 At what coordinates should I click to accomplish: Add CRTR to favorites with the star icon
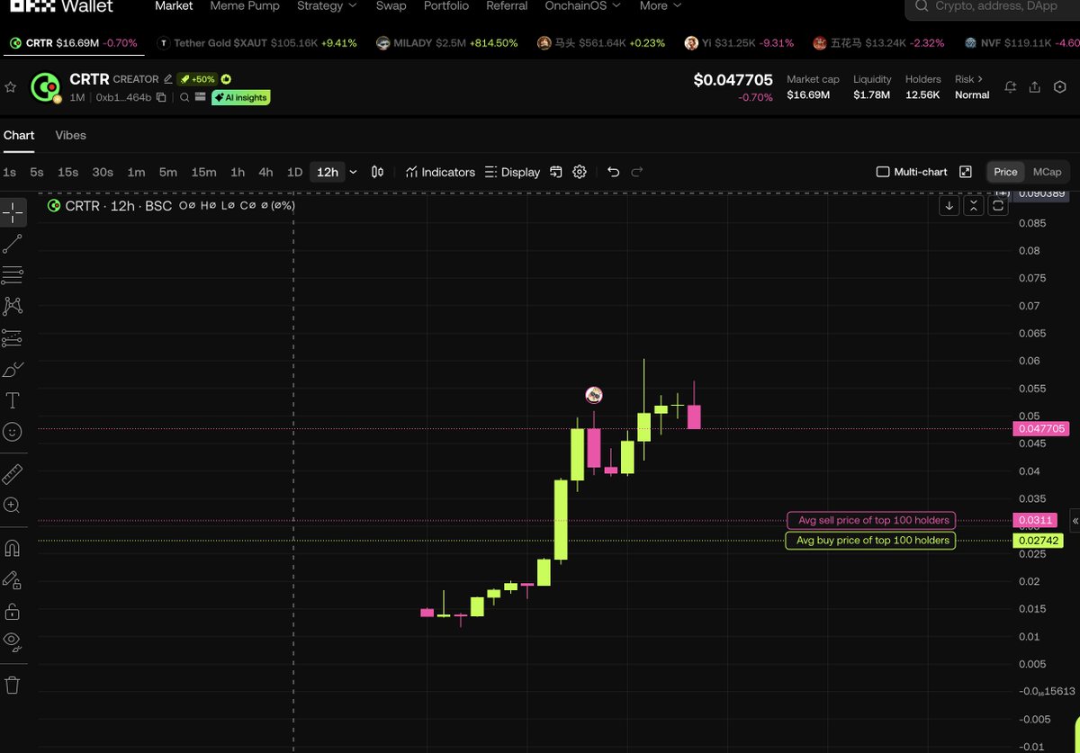point(11,87)
